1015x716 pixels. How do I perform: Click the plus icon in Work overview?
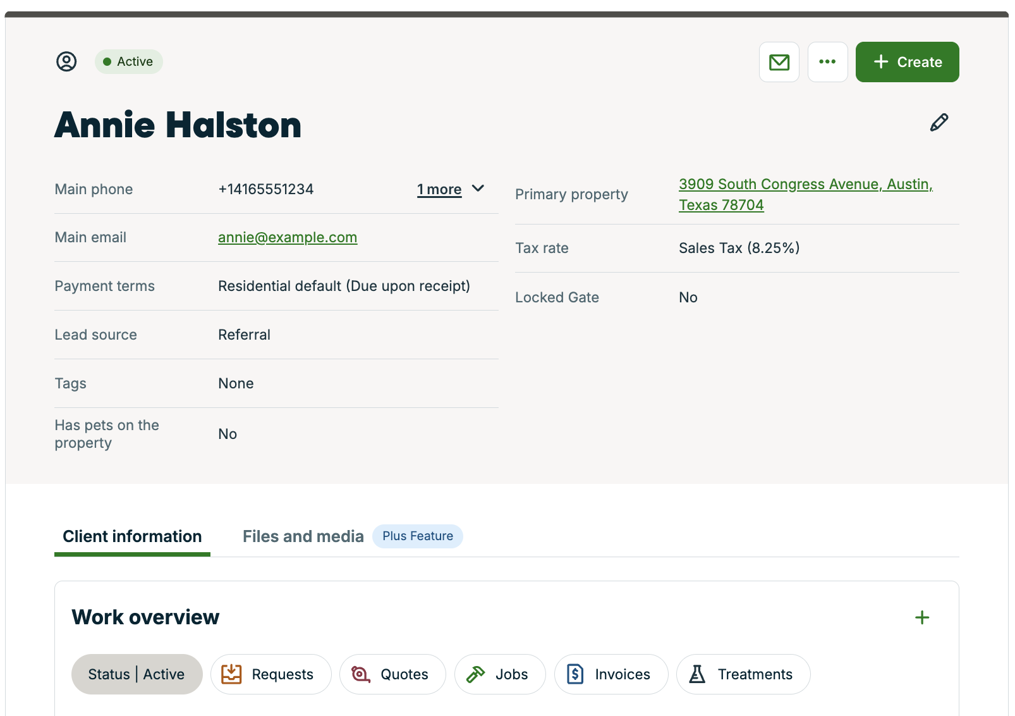pos(922,617)
